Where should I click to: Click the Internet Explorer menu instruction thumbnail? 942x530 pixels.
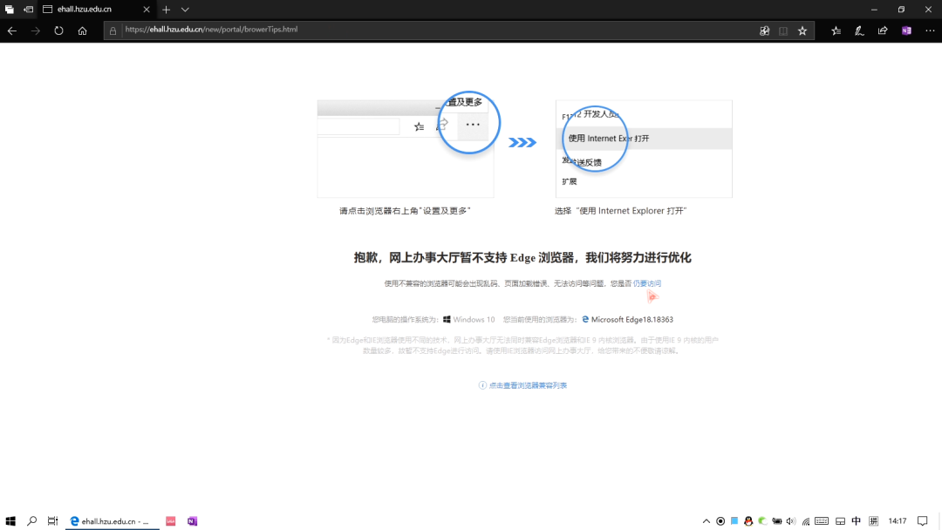point(644,149)
